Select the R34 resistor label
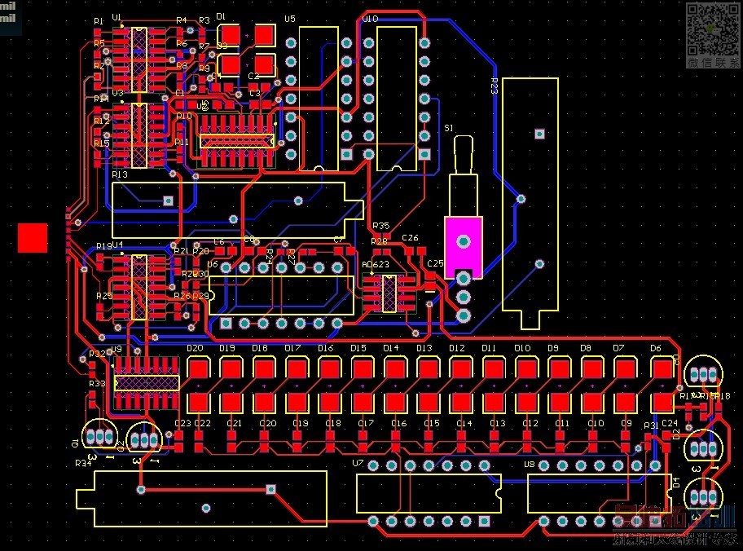Viewport: 743px width, 551px height. click(83, 463)
